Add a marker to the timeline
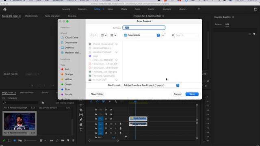Image resolution: width=260 pixels, height=146 pixels. 110,101
